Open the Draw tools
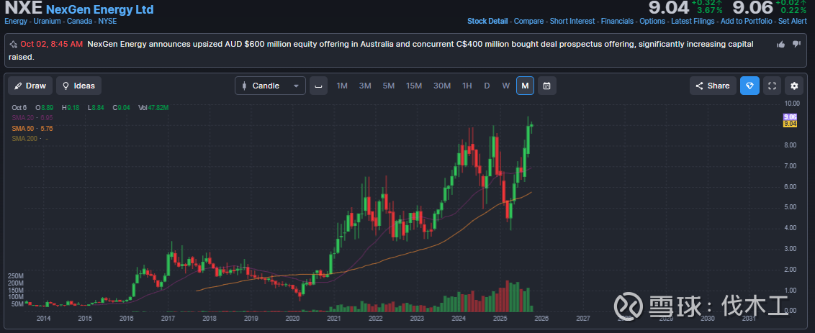This screenshot has height=333, width=815. (30, 86)
